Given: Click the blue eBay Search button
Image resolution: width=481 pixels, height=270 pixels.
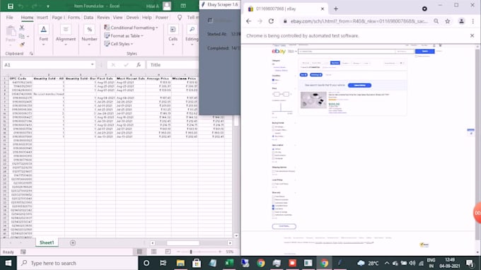Looking at the screenshot, I should coord(424,51).
